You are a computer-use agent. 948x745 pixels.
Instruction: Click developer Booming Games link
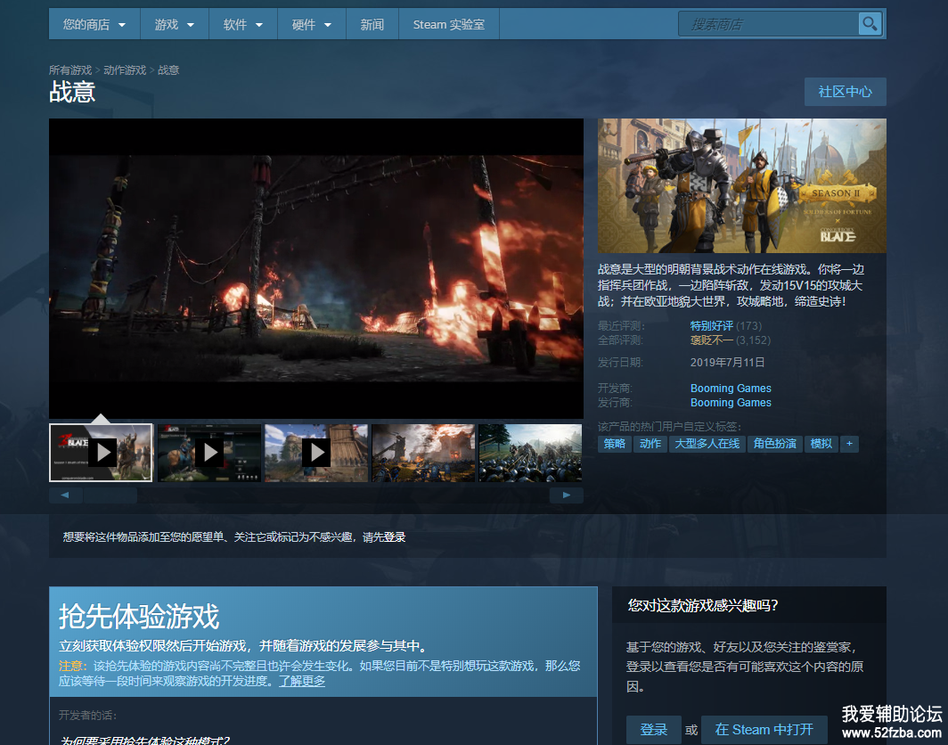click(x=731, y=389)
